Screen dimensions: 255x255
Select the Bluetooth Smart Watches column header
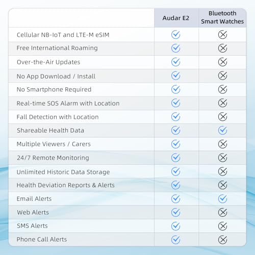pos(222,17)
